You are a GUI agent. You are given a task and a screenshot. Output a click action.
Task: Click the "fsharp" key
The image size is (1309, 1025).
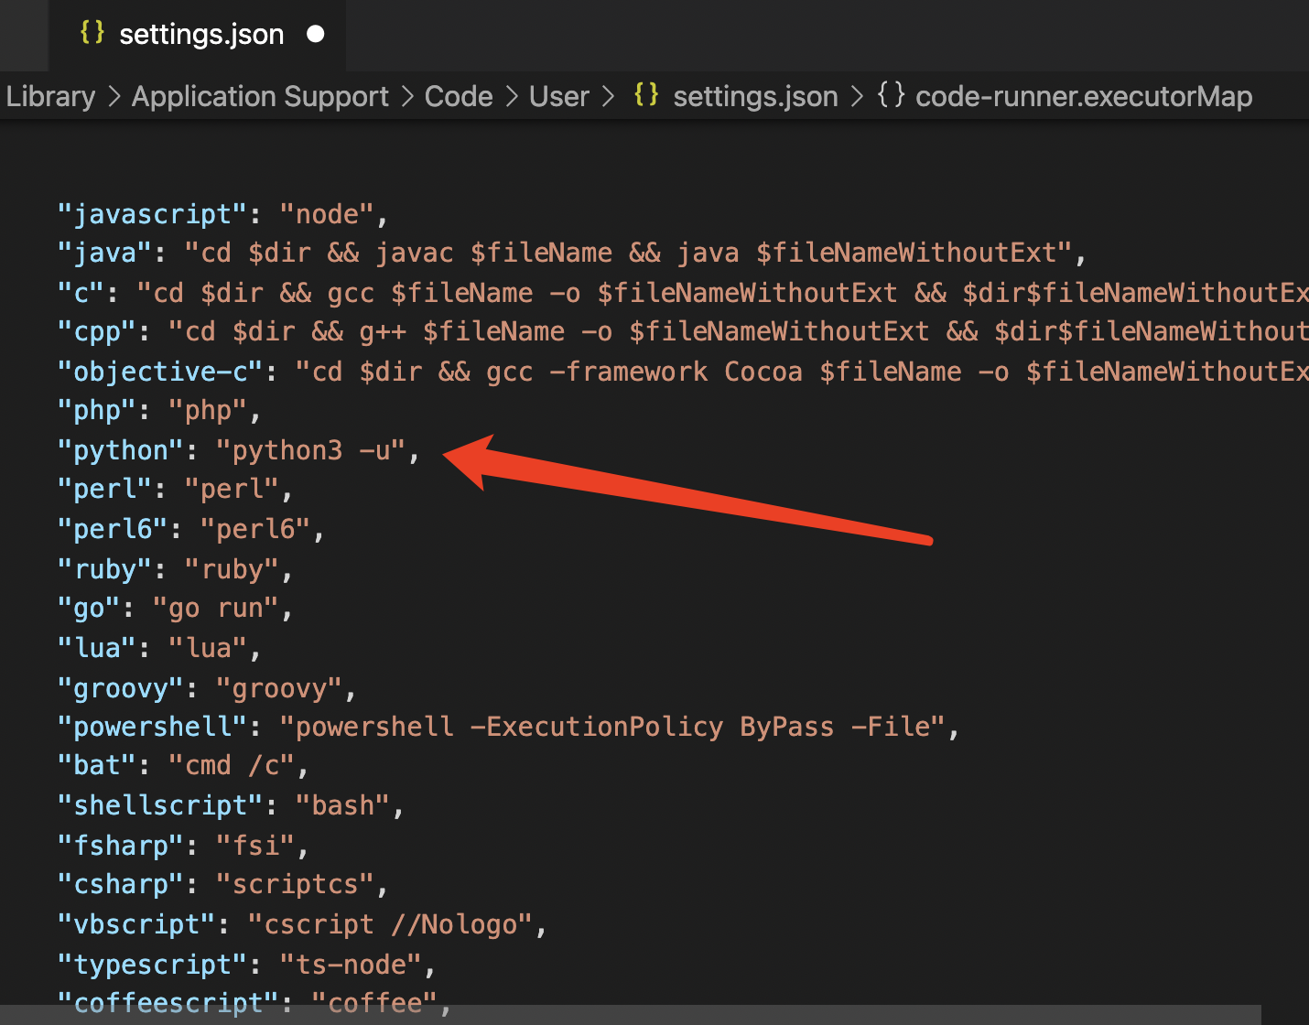[120, 846]
